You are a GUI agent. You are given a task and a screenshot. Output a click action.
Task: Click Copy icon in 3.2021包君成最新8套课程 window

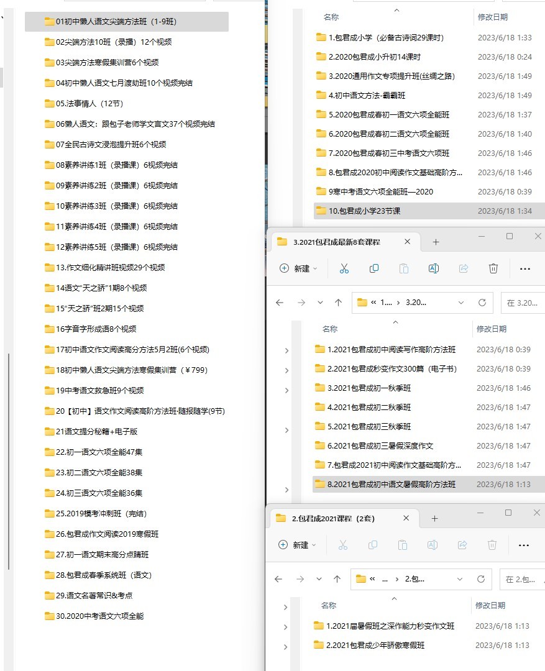[x=373, y=268]
